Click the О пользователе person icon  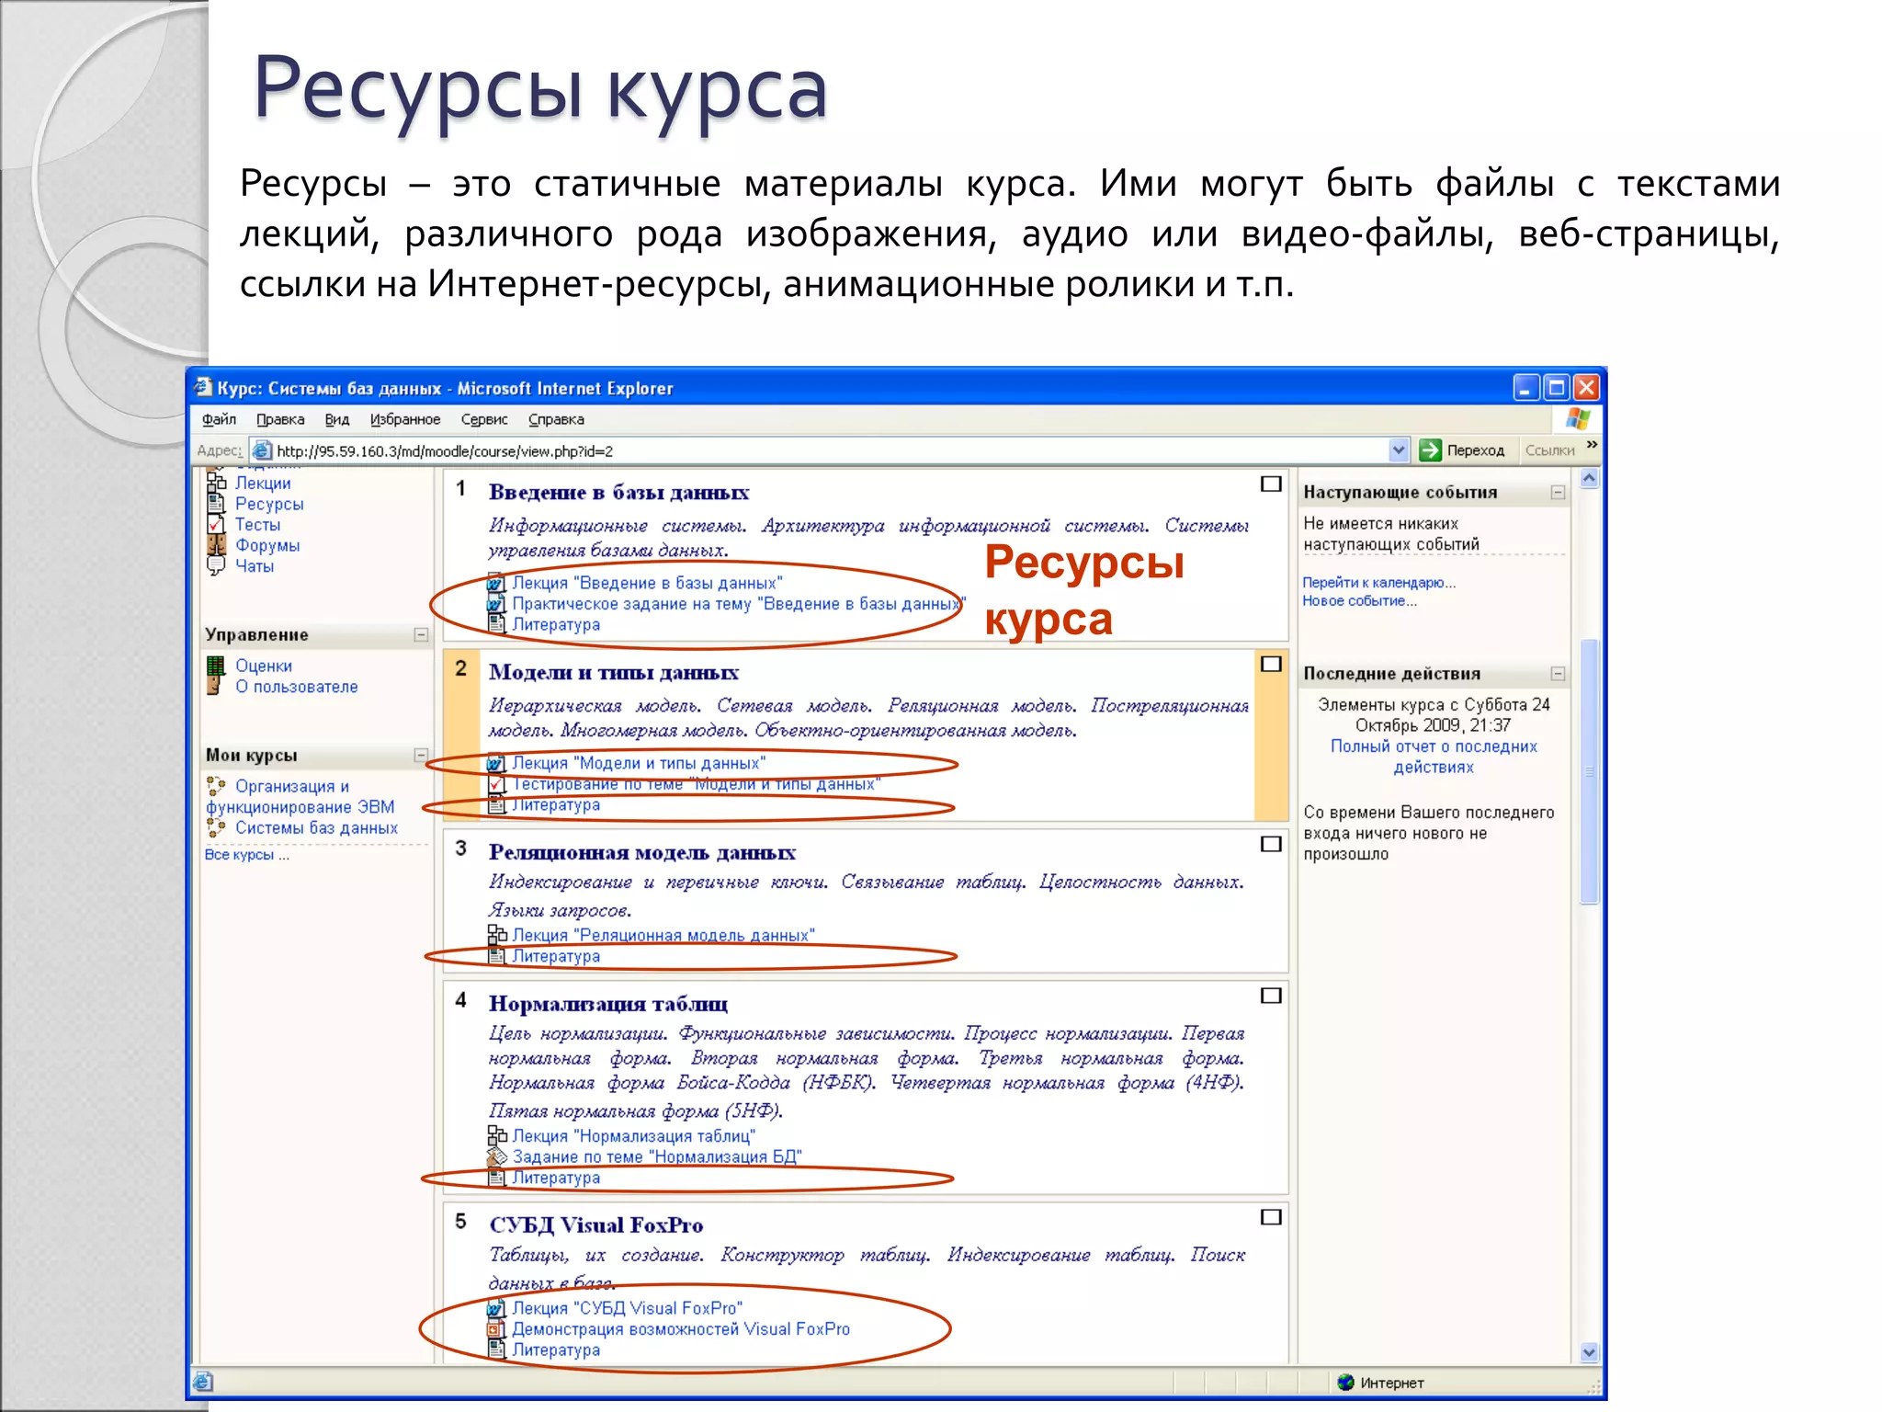click(216, 686)
